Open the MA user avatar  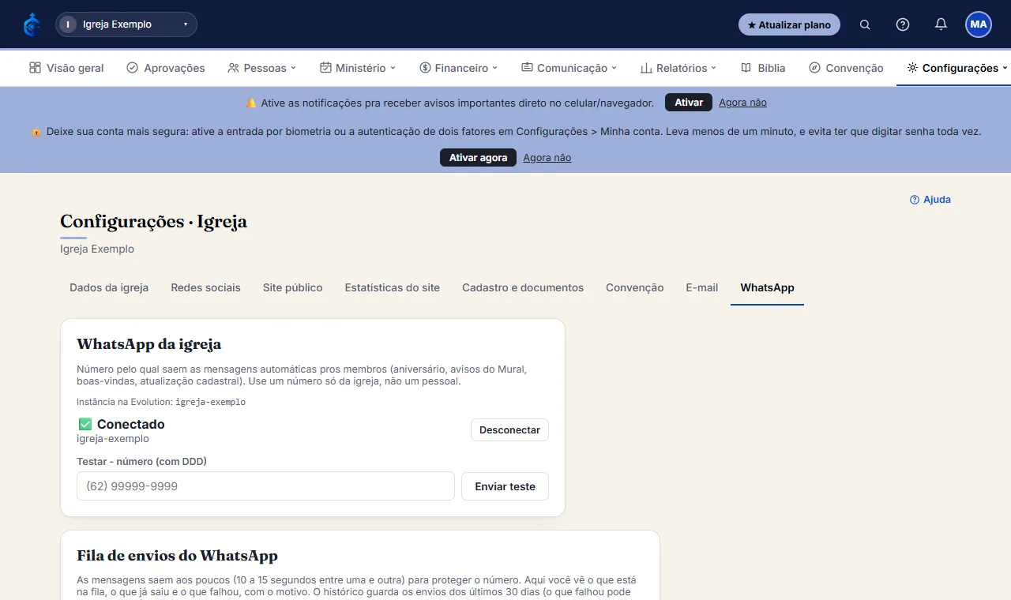tap(979, 24)
